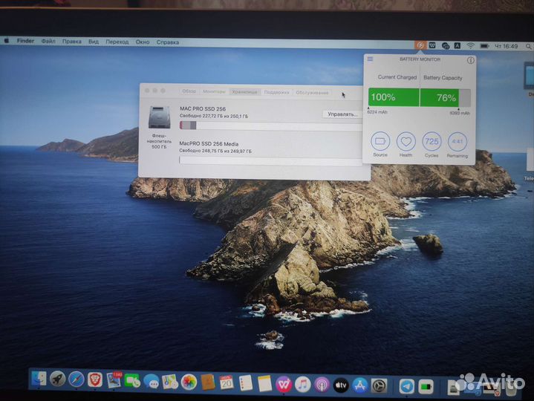Open Mail app with unread badge

114,380
